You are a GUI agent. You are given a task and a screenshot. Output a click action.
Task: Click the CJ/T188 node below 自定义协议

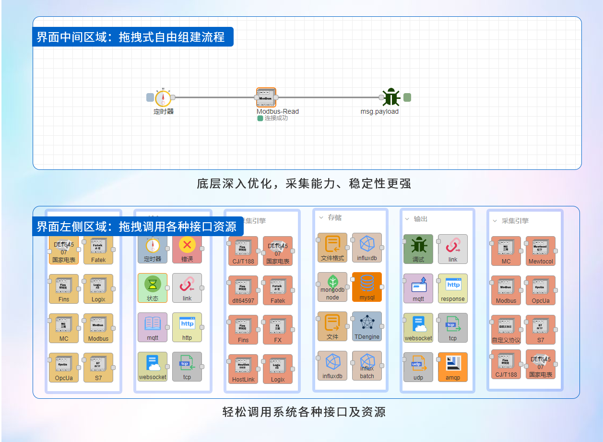[x=506, y=364]
